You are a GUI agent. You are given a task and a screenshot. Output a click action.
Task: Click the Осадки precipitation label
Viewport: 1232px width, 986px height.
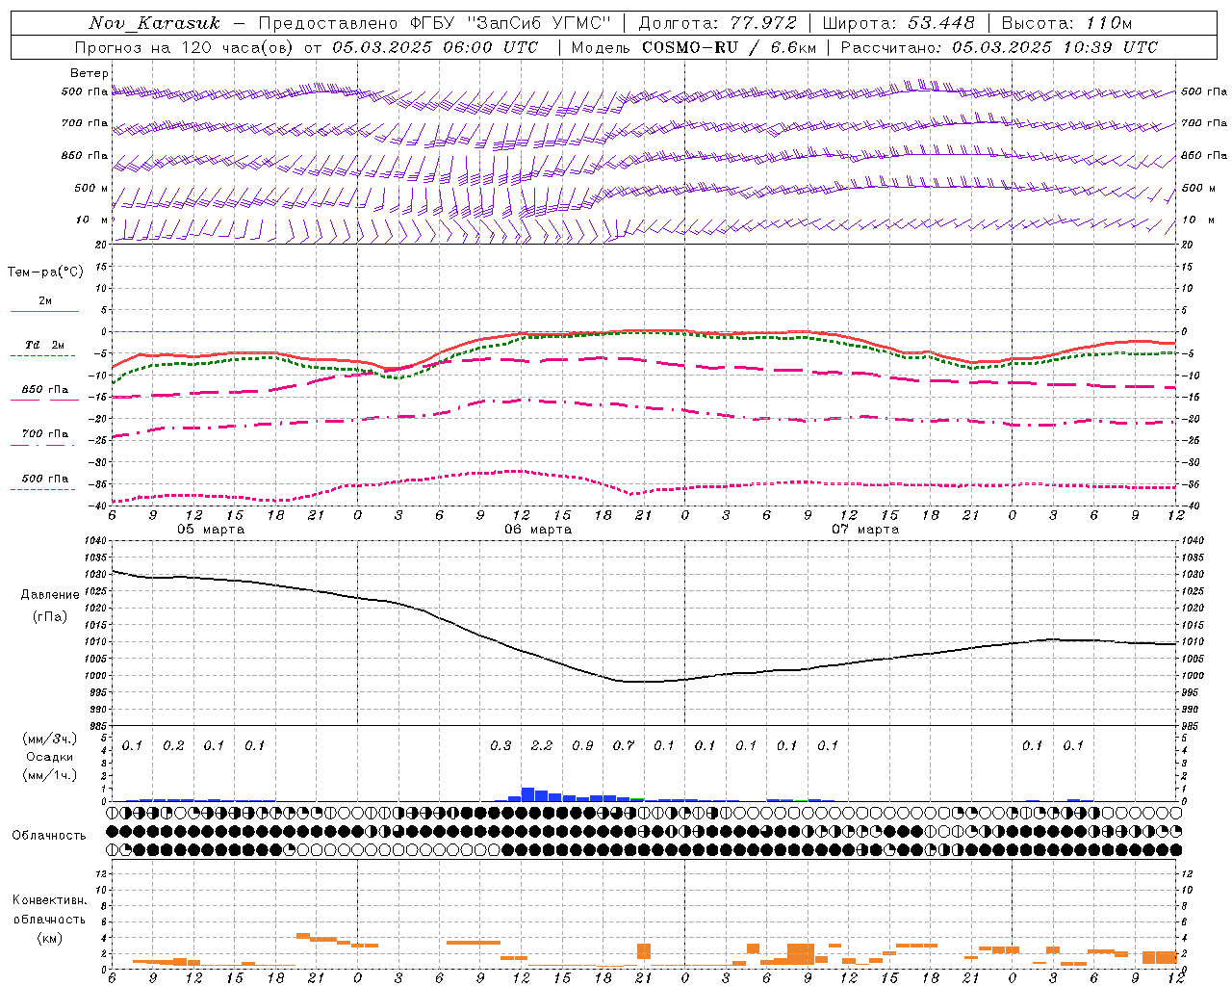click(x=50, y=757)
